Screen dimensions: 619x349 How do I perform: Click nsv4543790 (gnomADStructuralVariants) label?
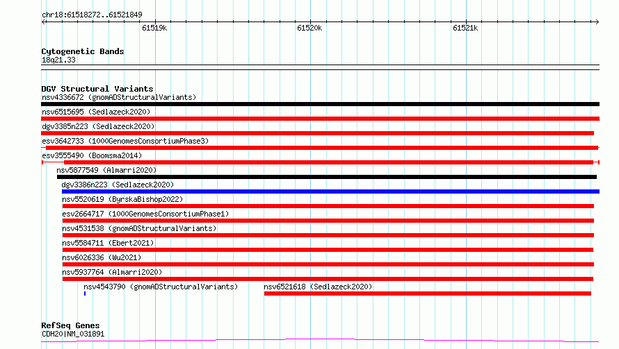[x=161, y=287]
